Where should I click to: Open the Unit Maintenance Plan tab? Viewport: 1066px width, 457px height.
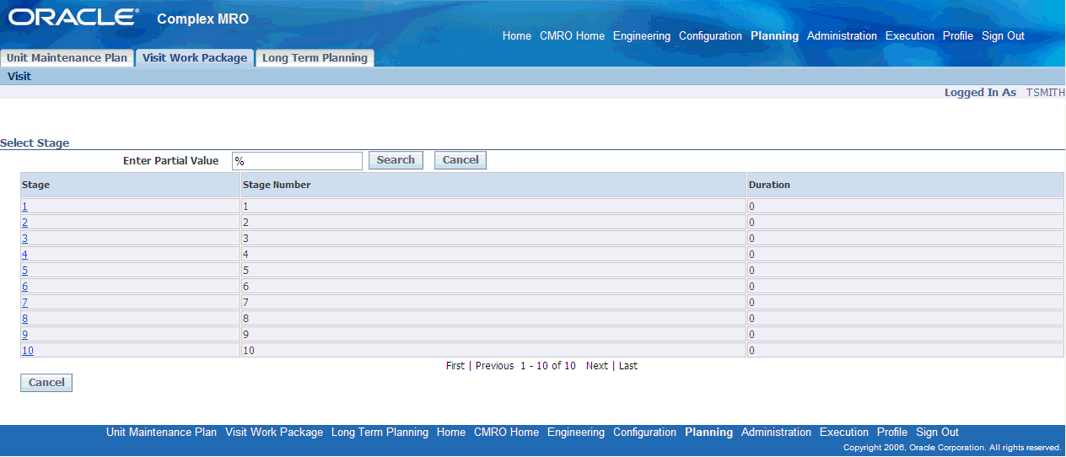pos(67,58)
